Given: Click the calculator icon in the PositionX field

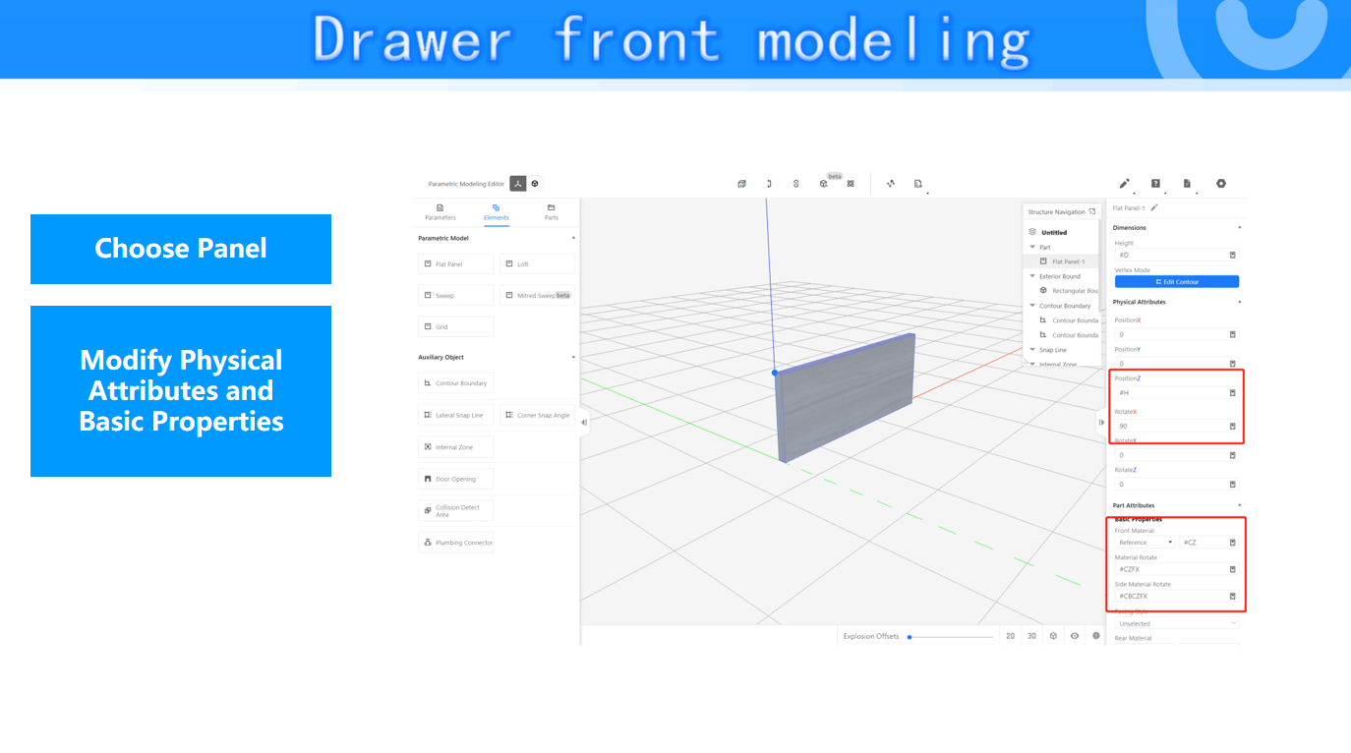Looking at the screenshot, I should 1232,335.
